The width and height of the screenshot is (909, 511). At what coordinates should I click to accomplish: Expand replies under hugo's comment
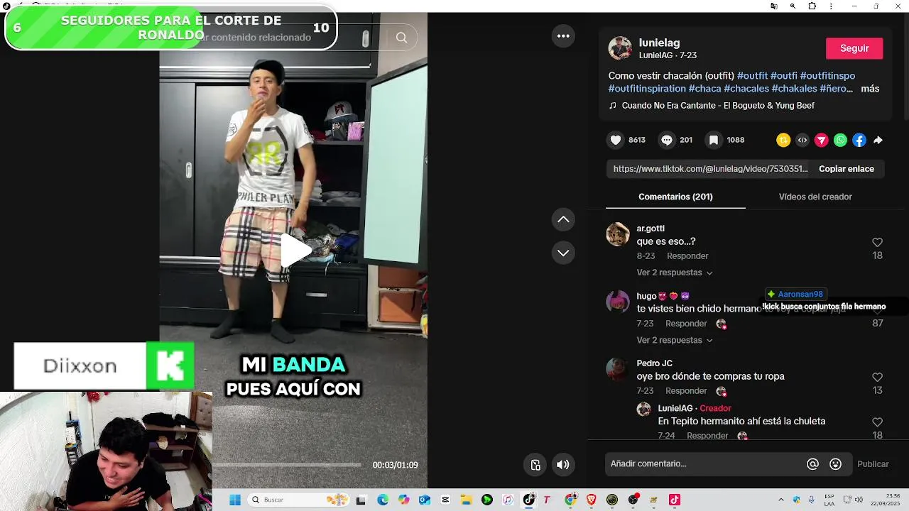(675, 340)
